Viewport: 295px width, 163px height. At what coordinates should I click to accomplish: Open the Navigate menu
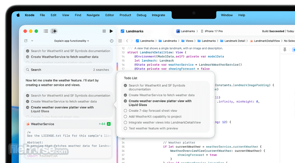pos(93,15)
